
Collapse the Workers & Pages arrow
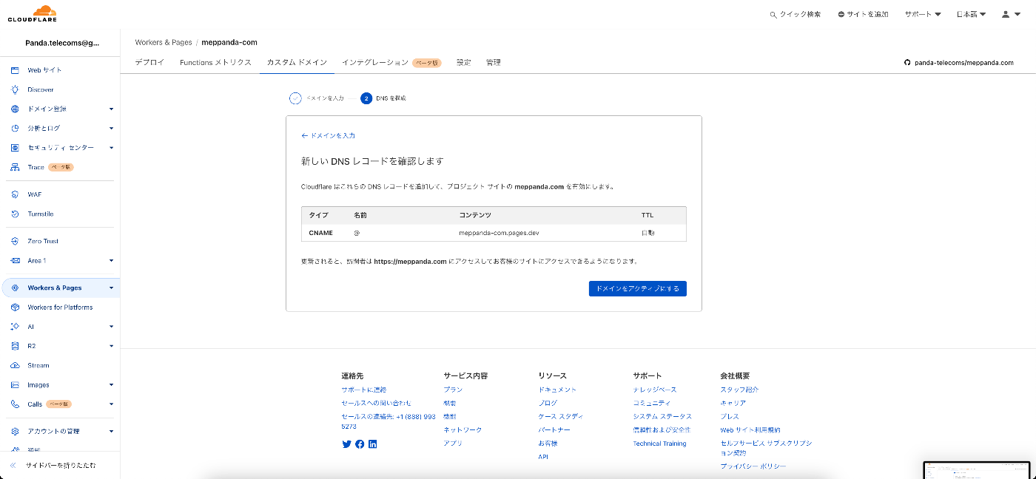point(111,288)
